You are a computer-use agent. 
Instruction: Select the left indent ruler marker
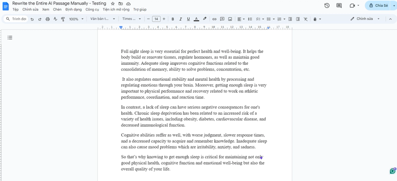coord(121,27)
